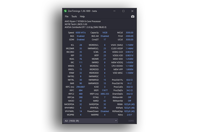Click the BGS Enabled status

click(x=80, y=36)
